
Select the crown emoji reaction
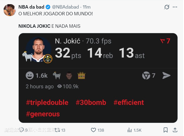point(81,75)
